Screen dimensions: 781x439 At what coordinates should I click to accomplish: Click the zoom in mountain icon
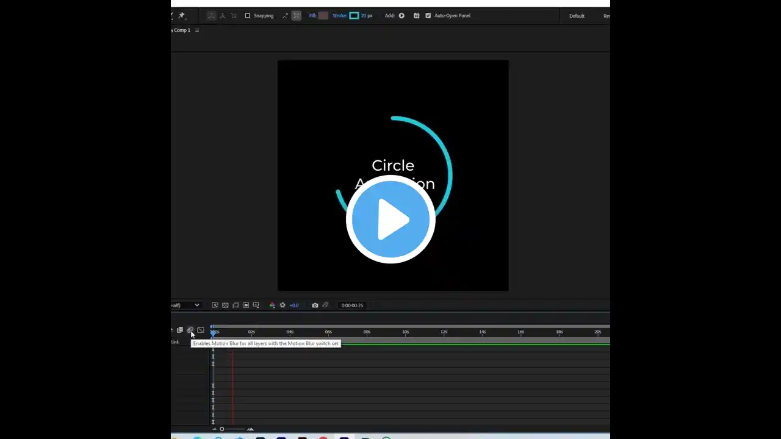tap(250, 429)
